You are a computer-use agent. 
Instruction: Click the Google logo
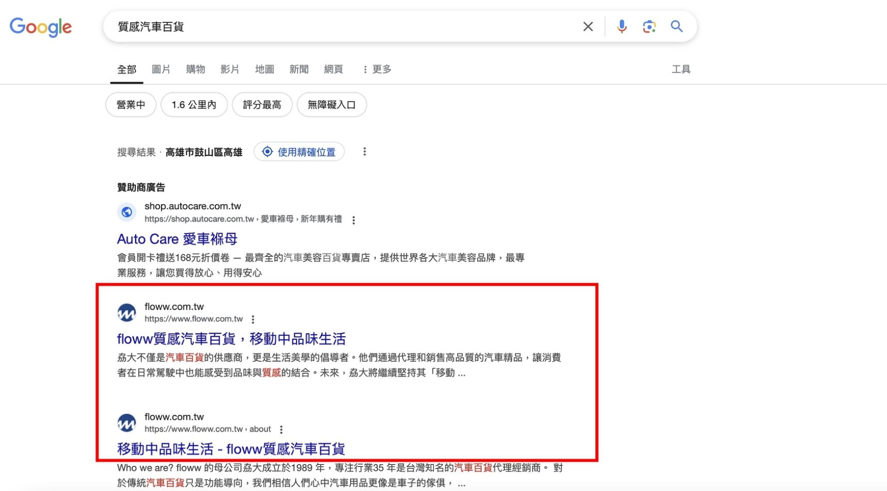click(41, 27)
